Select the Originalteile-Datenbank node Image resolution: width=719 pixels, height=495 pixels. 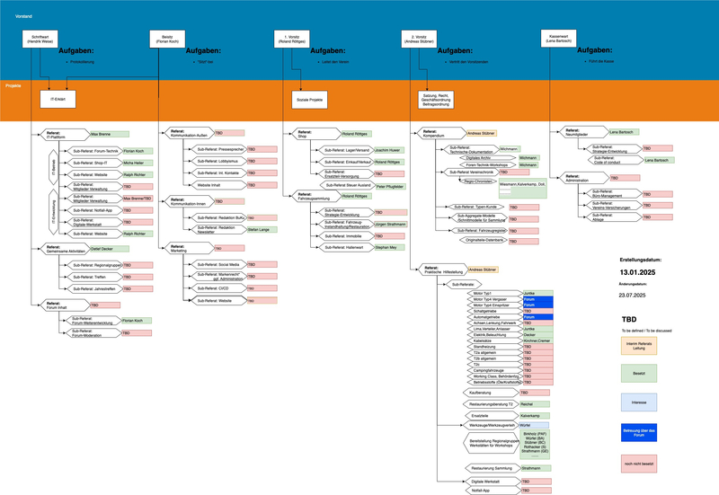coord(484,240)
